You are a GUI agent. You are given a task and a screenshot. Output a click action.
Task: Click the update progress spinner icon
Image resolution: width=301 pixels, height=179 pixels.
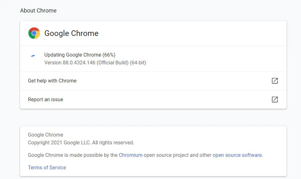coord(33,56)
